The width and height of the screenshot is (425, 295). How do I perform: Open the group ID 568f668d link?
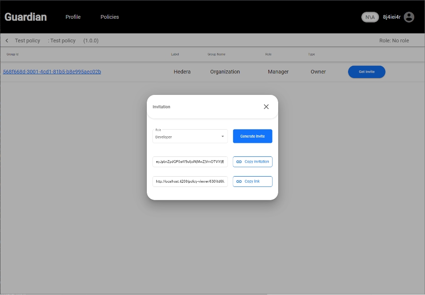[x=52, y=72]
